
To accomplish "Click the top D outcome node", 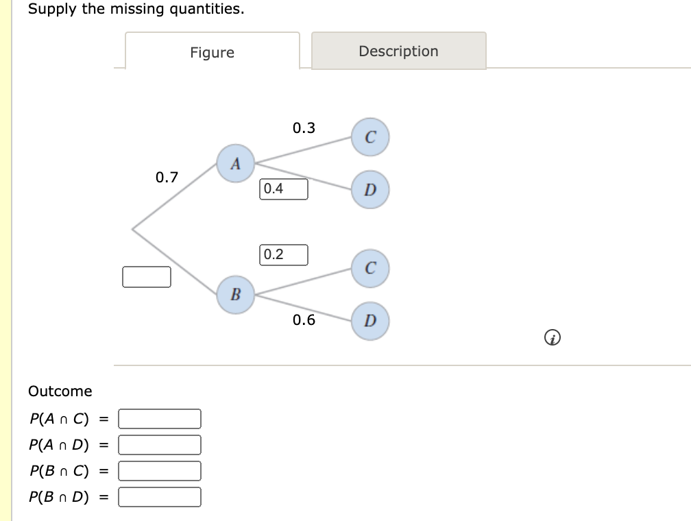I will [x=369, y=190].
